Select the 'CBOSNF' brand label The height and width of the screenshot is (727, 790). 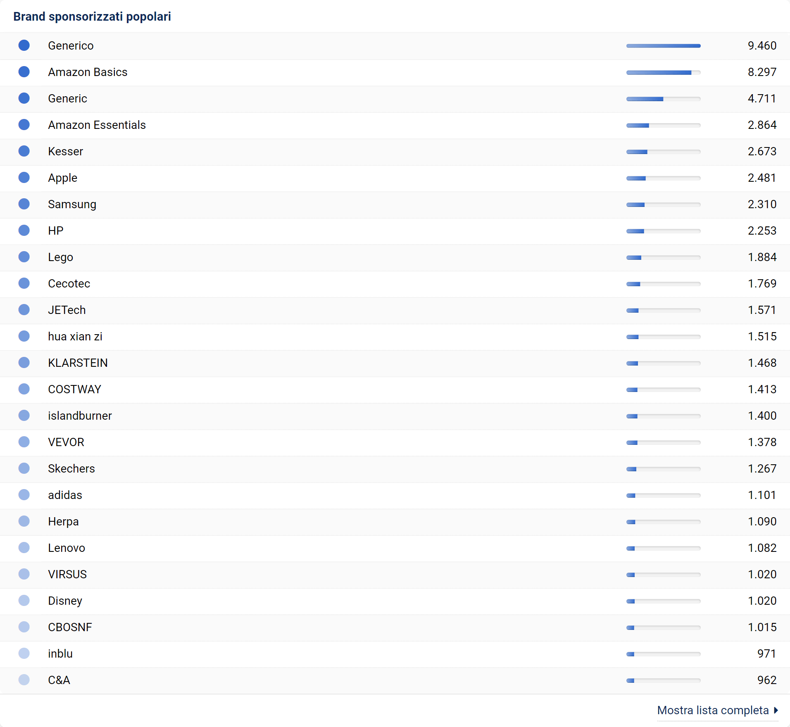70,627
